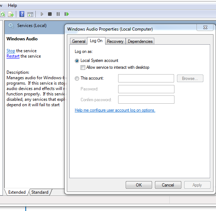216x211 pixels.
Task: Click the Password input field
Action: click(x=146, y=89)
